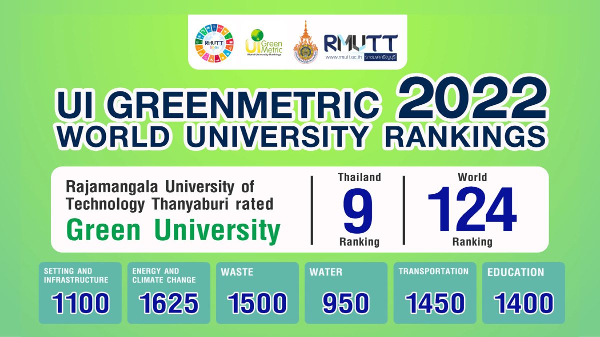Viewport: 600px width, 337px height.
Task: Click the score 950
Action: tap(346, 304)
